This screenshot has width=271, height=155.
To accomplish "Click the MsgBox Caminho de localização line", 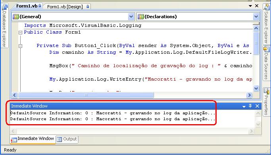I will (x=150, y=66).
